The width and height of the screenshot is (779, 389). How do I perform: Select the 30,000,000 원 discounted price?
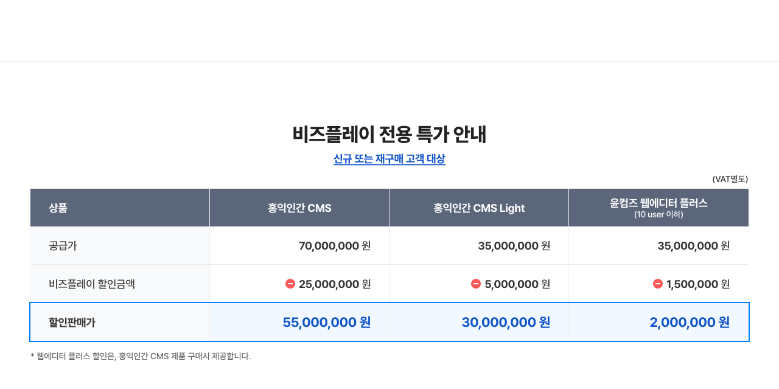pyautogui.click(x=506, y=322)
